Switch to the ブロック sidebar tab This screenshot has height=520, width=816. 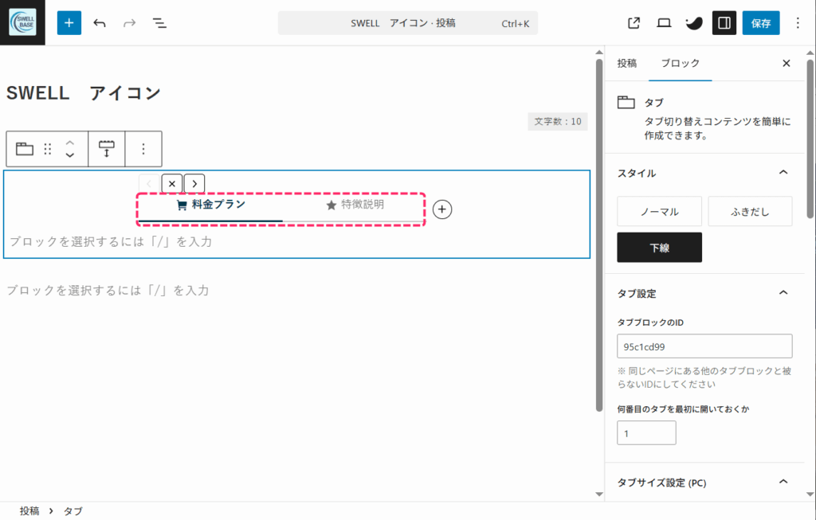681,64
